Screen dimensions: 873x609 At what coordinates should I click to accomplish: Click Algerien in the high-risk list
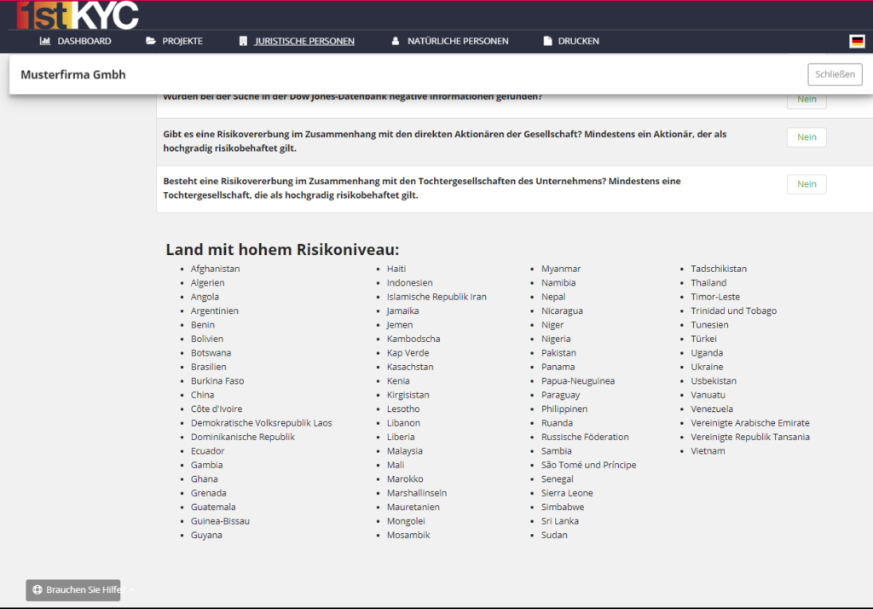[x=208, y=282]
